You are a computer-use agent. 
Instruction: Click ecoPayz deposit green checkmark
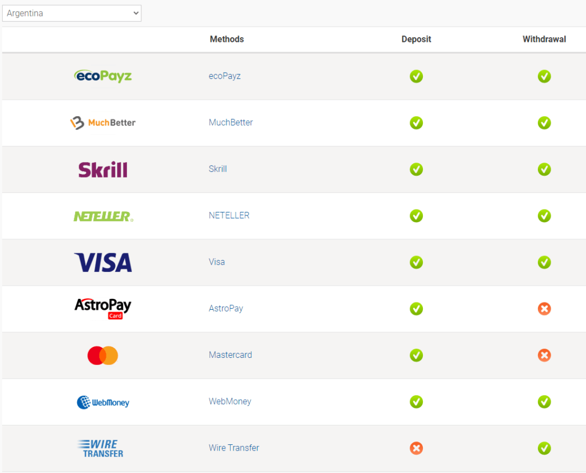[x=416, y=76]
